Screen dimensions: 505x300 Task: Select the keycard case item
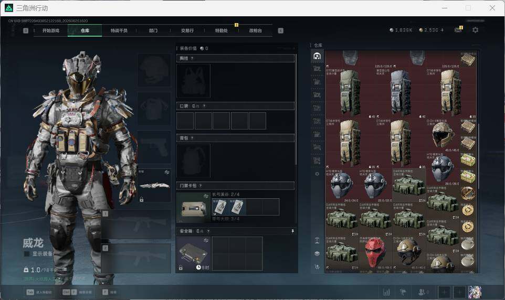(x=194, y=208)
